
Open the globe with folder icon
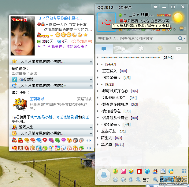[x=171, y=171]
